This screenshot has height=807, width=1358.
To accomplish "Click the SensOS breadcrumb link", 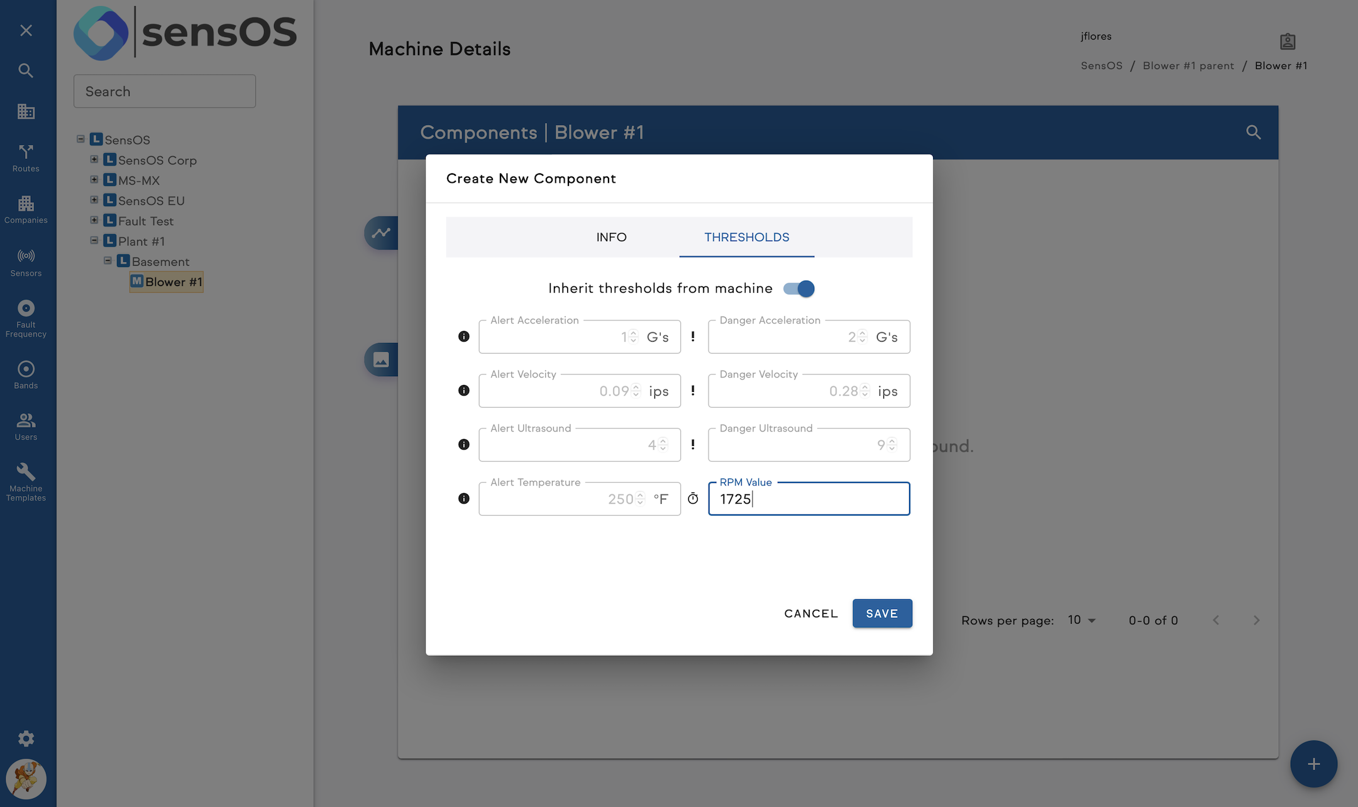I will [1101, 66].
